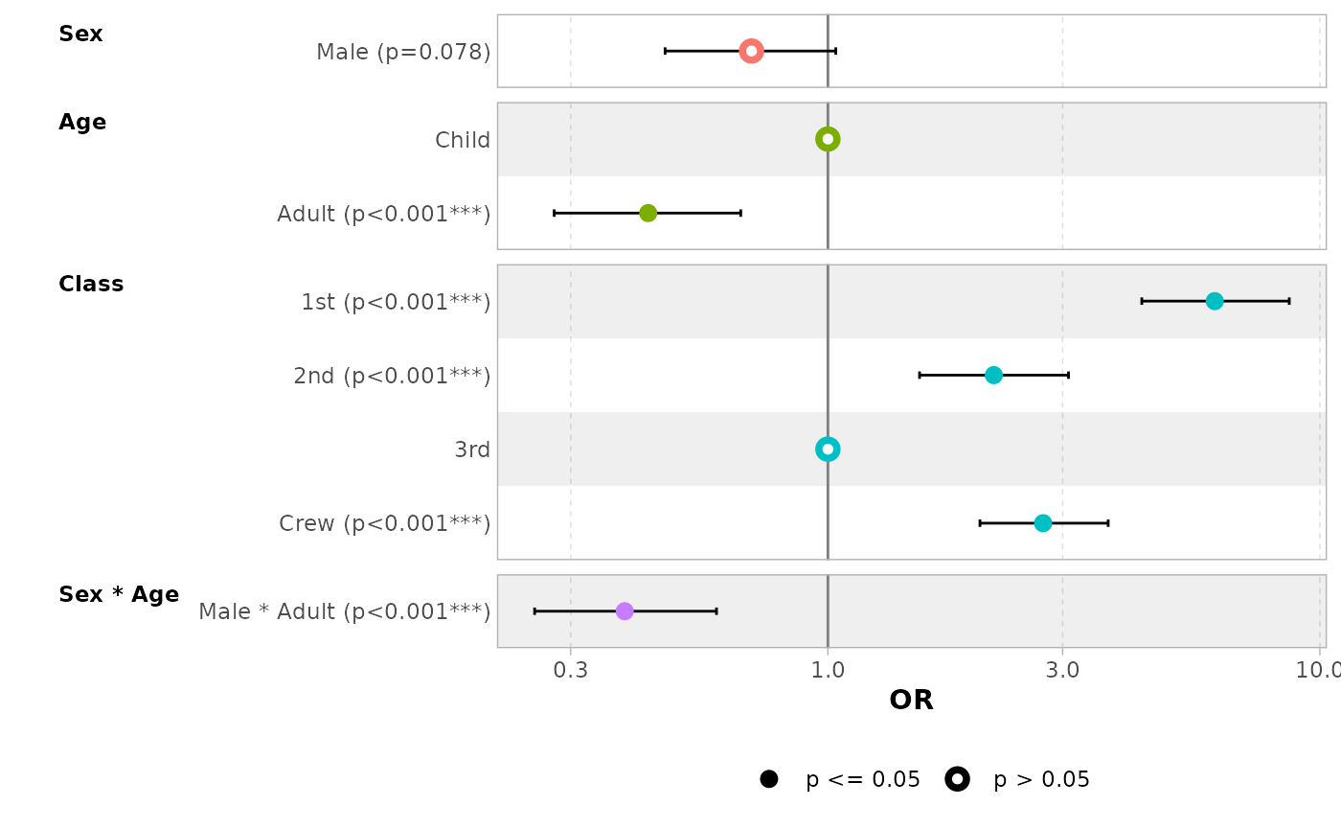Click the Age group heading
The width and height of the screenshot is (1341, 829).
click(82, 123)
